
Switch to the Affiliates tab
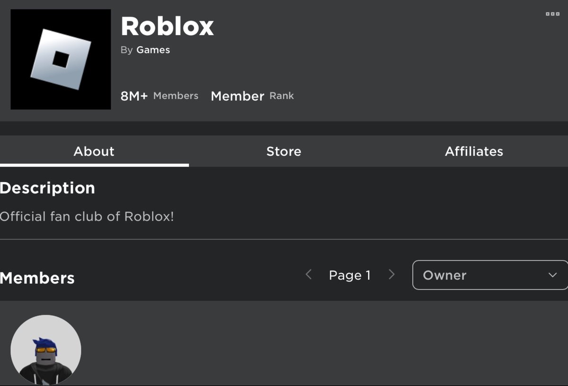pyautogui.click(x=474, y=151)
